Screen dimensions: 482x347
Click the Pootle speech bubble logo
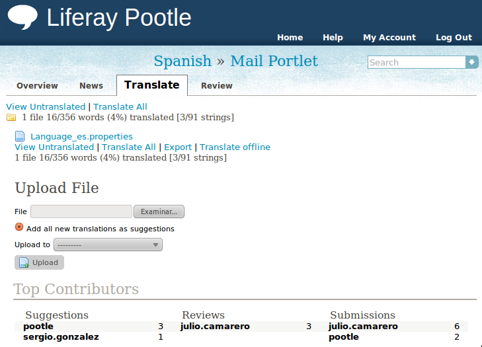point(22,17)
